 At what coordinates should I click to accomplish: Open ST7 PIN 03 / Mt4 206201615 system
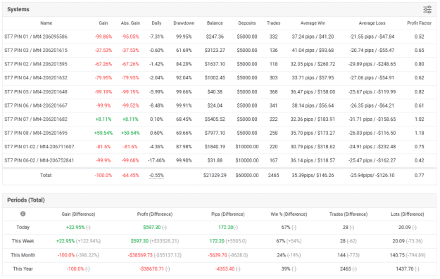coord(36,51)
